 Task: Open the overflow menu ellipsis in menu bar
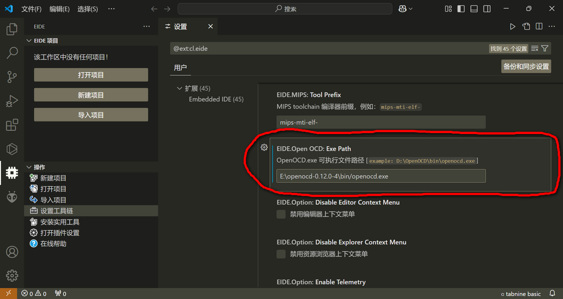point(111,9)
